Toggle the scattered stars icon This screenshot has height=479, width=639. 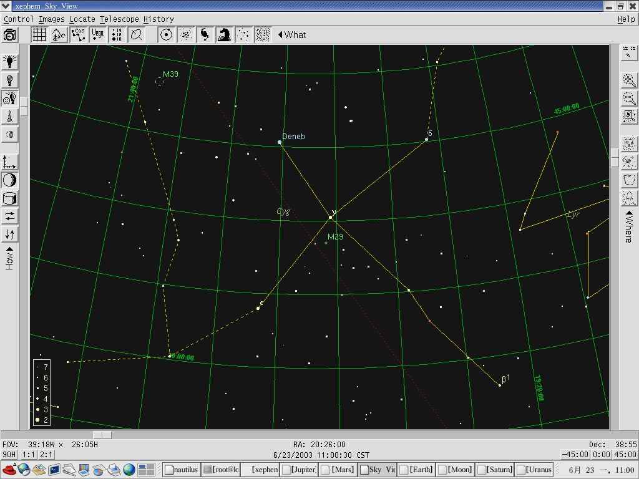click(x=243, y=35)
